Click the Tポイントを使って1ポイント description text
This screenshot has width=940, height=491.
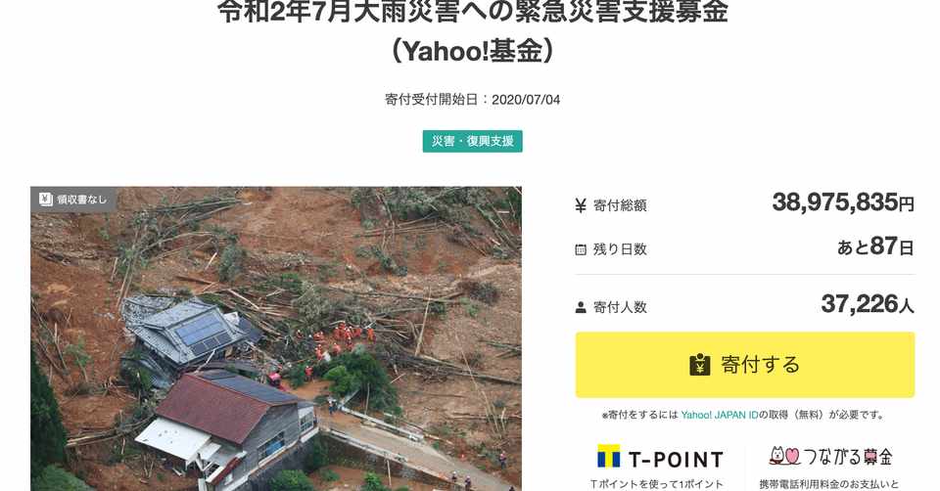click(x=657, y=484)
